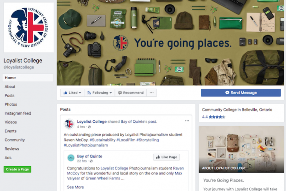Click the green Create a Page button
The image size is (286, 191).
tap(17, 169)
